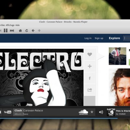
Task: Reload the page with the refresh icon
Action: [x=27, y=31]
